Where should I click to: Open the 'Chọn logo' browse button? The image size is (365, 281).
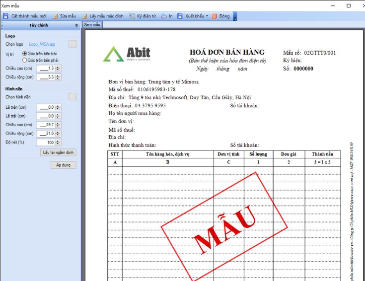point(73,44)
